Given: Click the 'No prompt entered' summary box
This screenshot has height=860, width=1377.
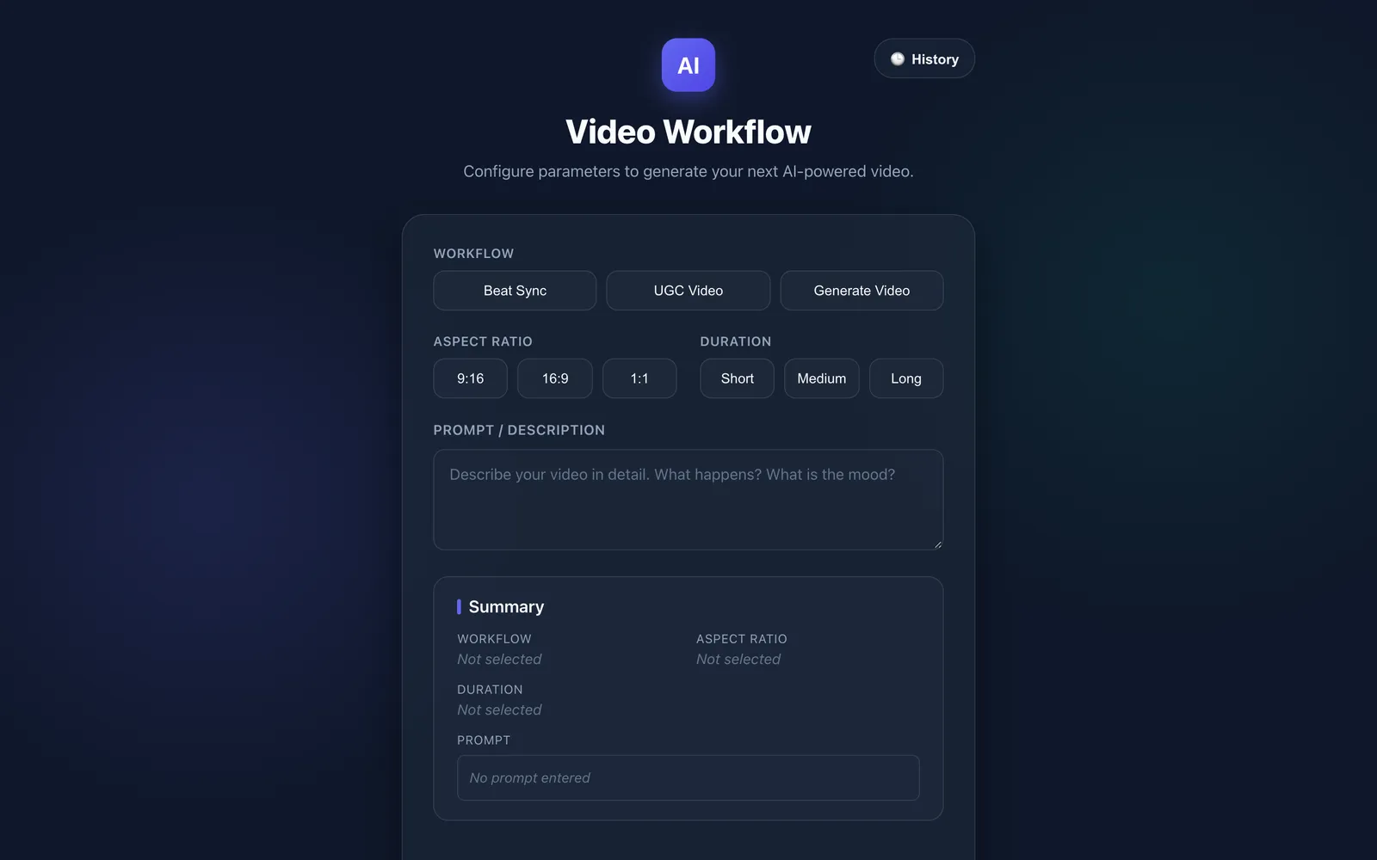Looking at the screenshot, I should click(688, 777).
